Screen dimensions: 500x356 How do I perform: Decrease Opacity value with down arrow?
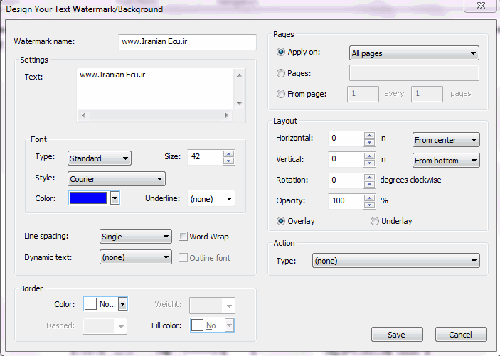[369, 205]
